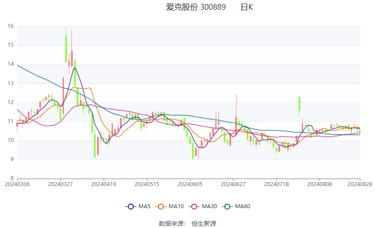Click the x-axis date 20240605

coord(190,184)
